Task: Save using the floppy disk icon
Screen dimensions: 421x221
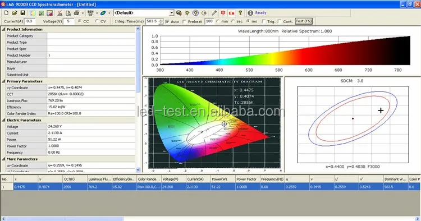Action: point(23,13)
